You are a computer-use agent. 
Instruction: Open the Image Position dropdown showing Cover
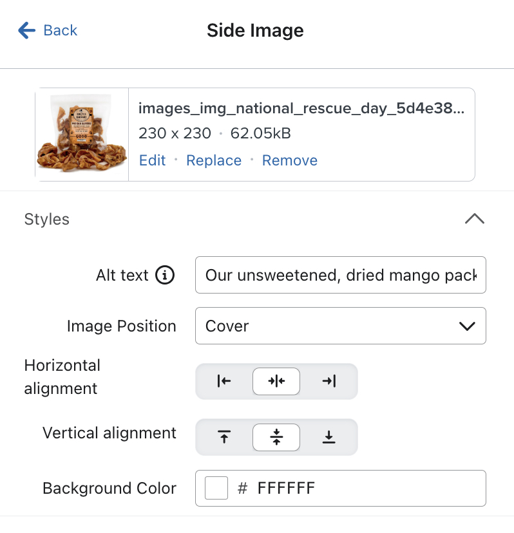click(340, 326)
